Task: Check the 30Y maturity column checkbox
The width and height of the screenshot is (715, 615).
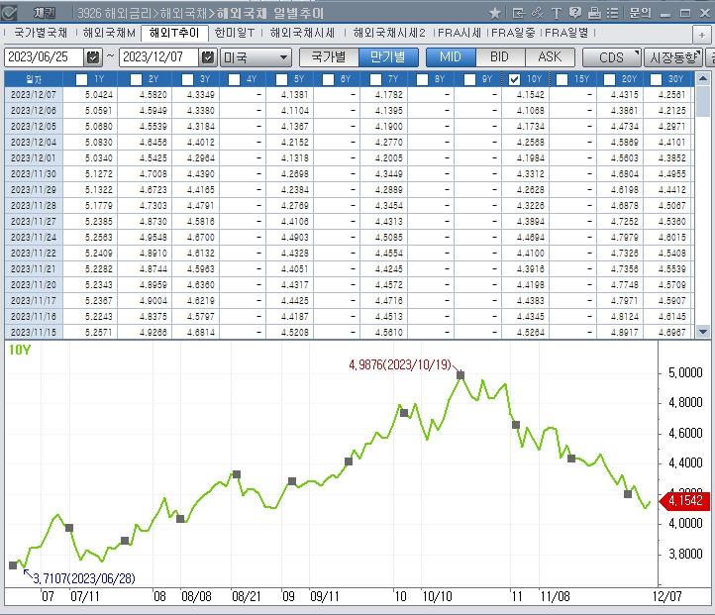Action: pos(655,79)
